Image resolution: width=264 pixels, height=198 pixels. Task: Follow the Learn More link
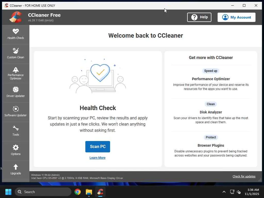(x=97, y=158)
